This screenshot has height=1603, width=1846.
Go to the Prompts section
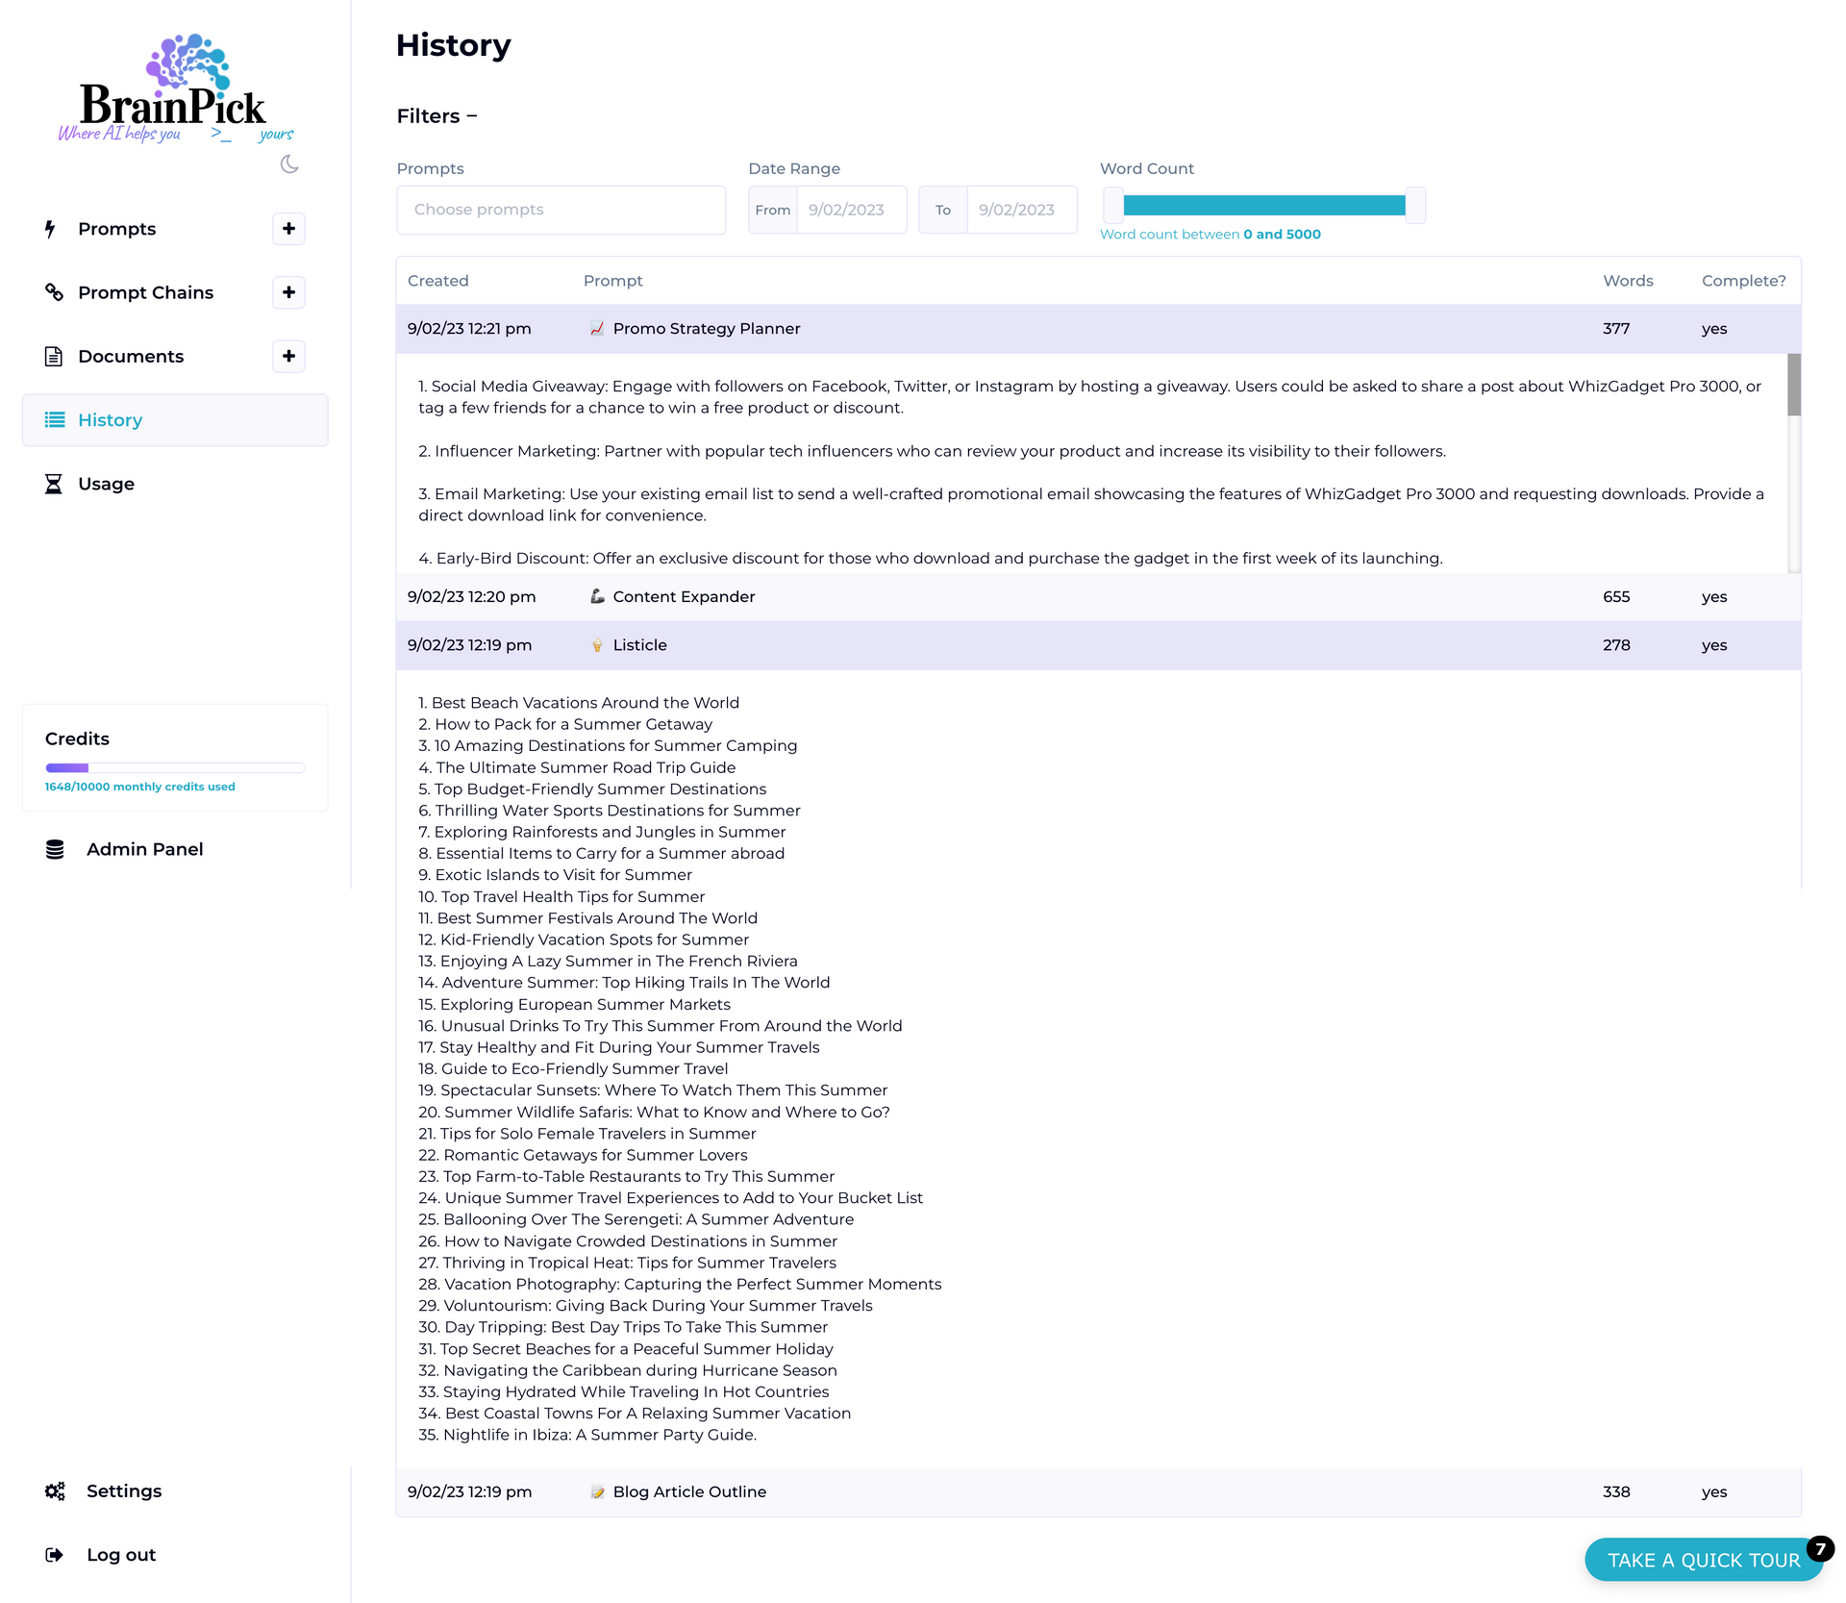[116, 229]
